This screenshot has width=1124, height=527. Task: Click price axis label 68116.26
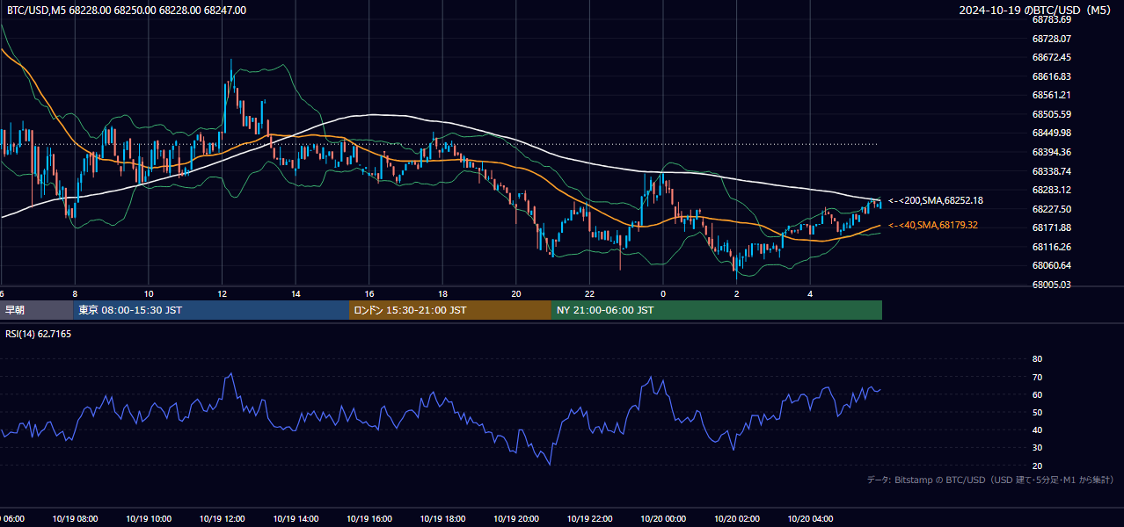point(1052,247)
